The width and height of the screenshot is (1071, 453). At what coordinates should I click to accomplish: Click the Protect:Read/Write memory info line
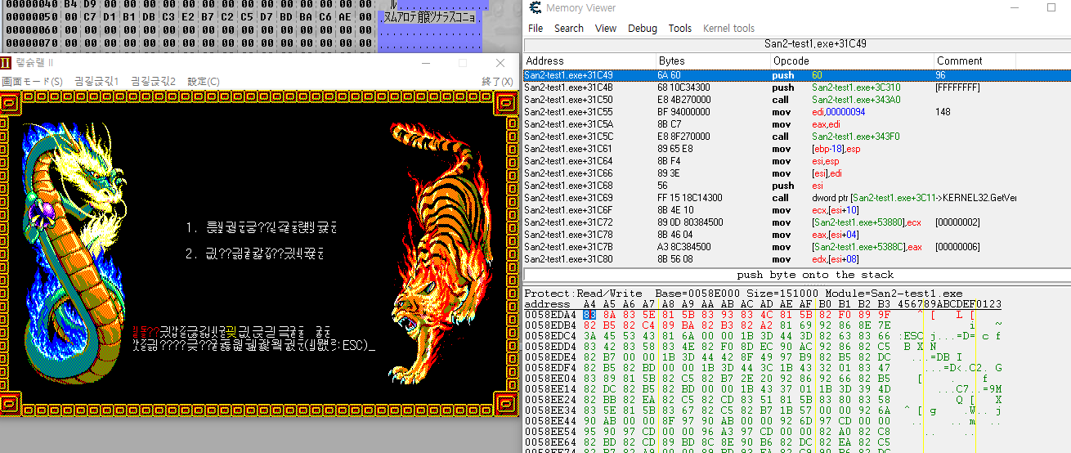tap(743, 294)
